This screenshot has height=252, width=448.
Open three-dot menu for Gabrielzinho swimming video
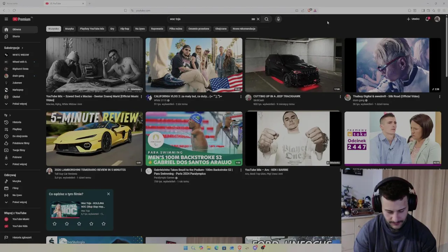[241, 170]
